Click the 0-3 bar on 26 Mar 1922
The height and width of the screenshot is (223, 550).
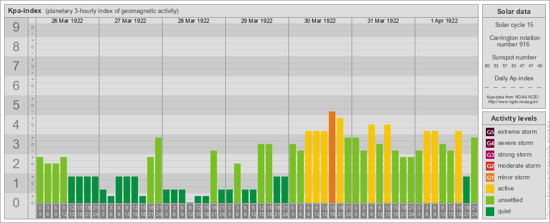[x=40, y=180]
